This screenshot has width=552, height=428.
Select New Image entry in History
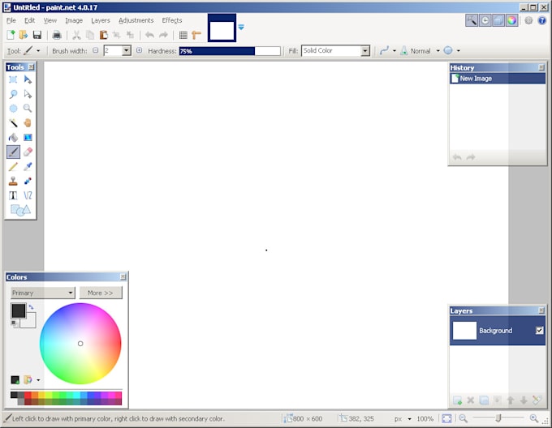(x=497, y=79)
